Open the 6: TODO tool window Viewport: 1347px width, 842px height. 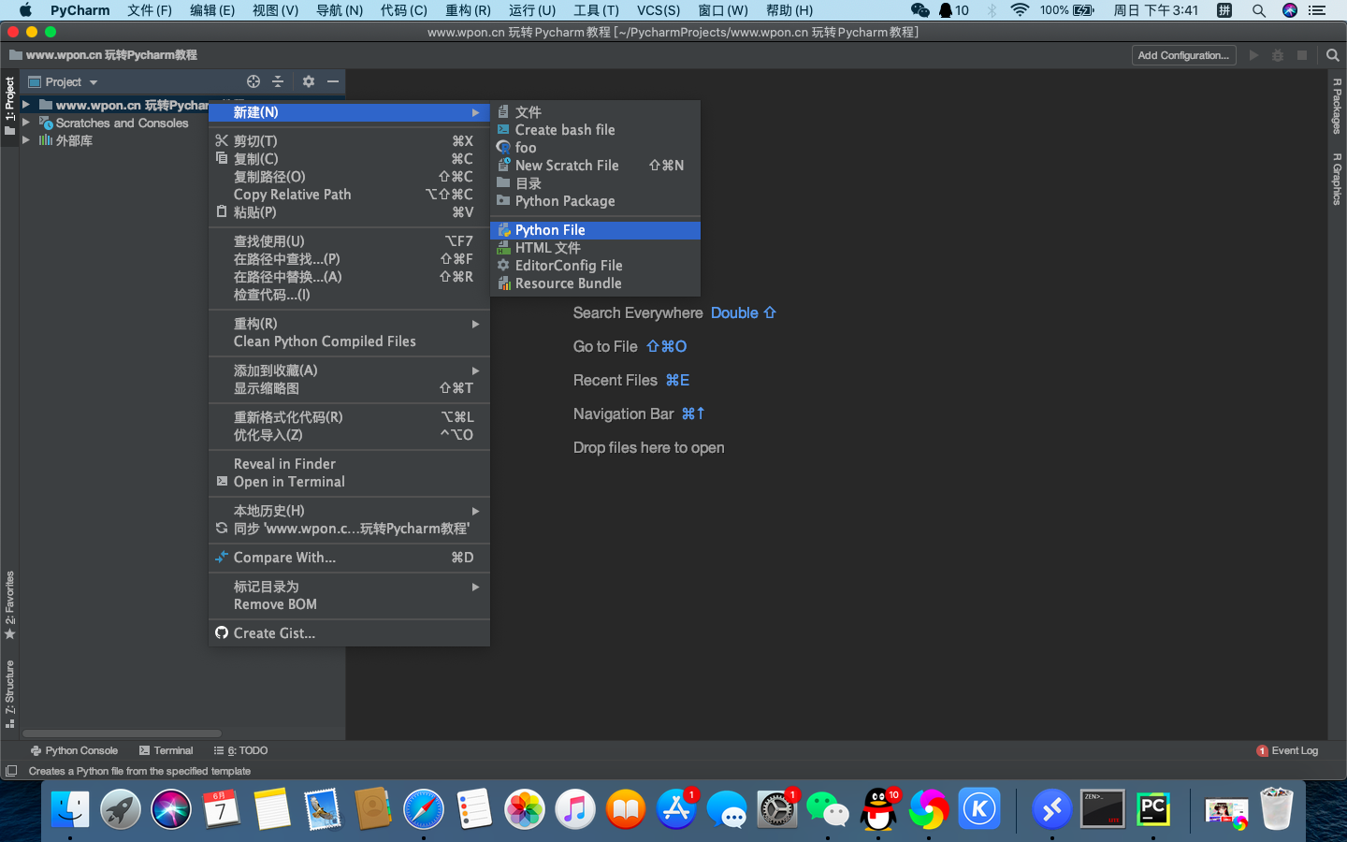(240, 750)
